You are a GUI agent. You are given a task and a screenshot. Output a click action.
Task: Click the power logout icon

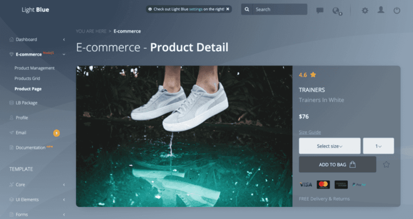[397, 10]
